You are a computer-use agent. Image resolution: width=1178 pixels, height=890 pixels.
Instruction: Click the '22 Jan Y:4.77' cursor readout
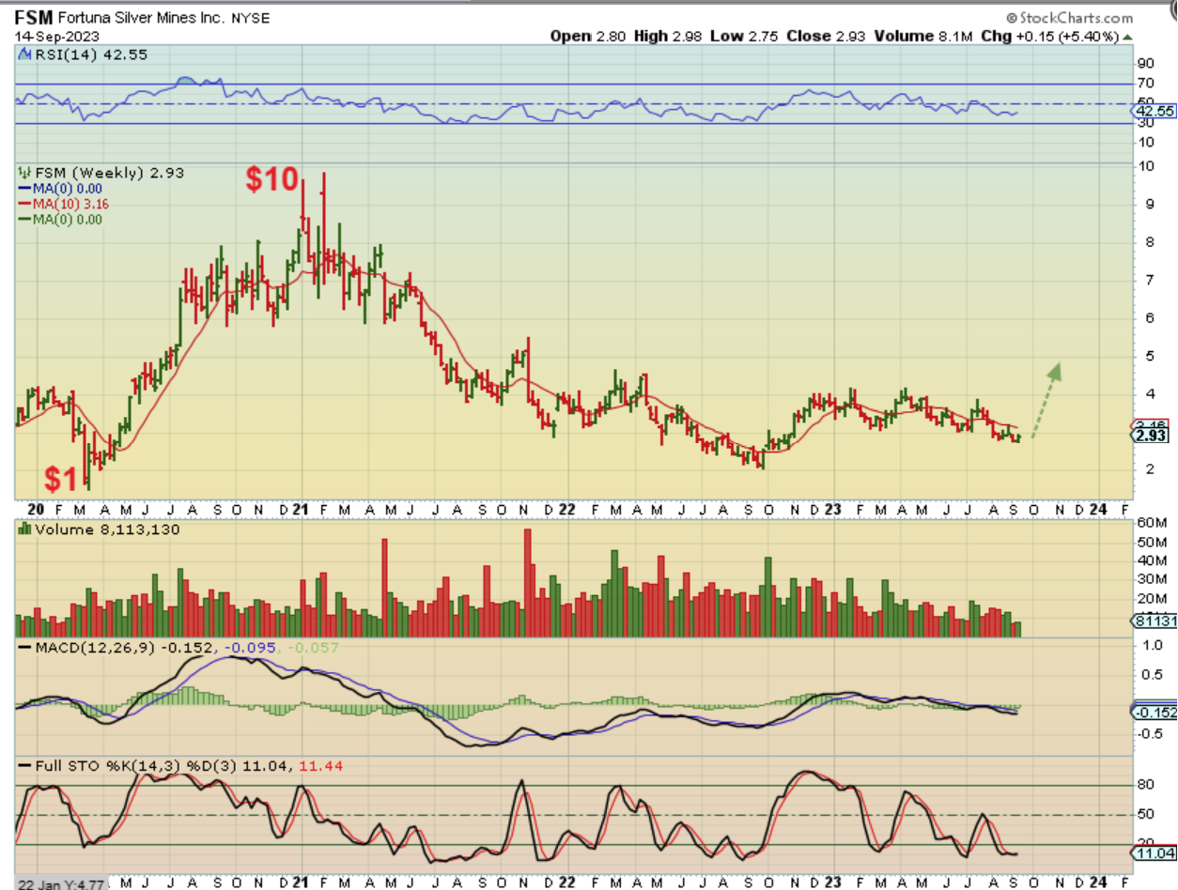(60, 882)
